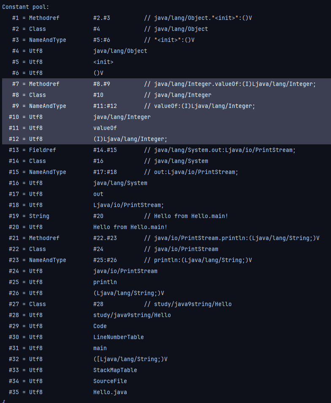331x403 pixels.
Task: Click the LineNumberTable Utf8 value
Action: click(118, 337)
